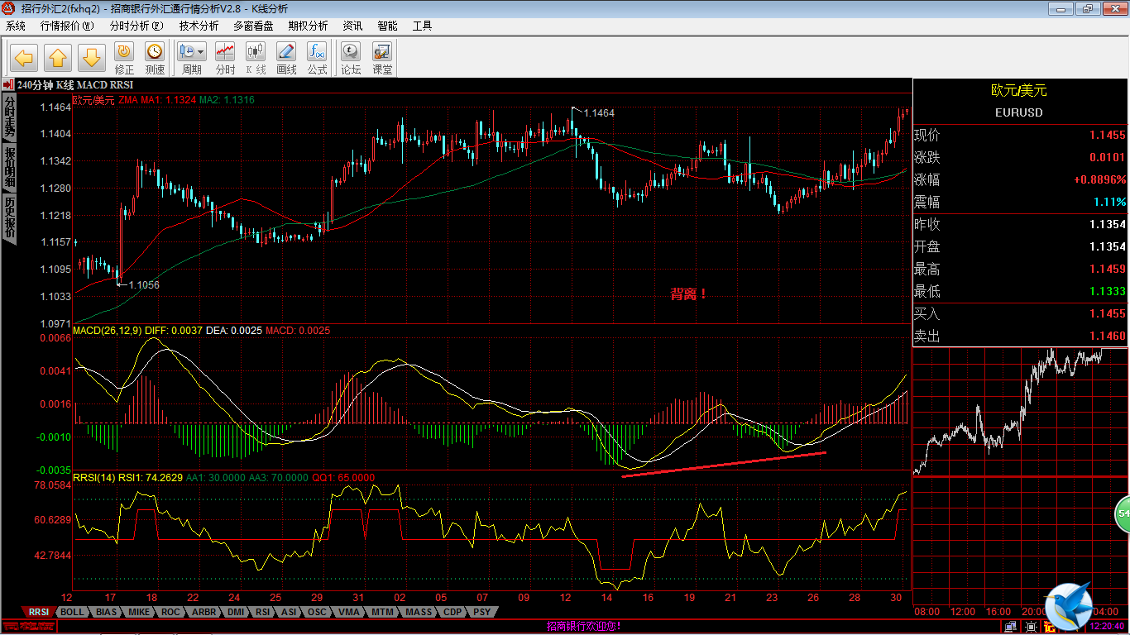Click the 欧元/美元 quote panel title

coord(1018,90)
